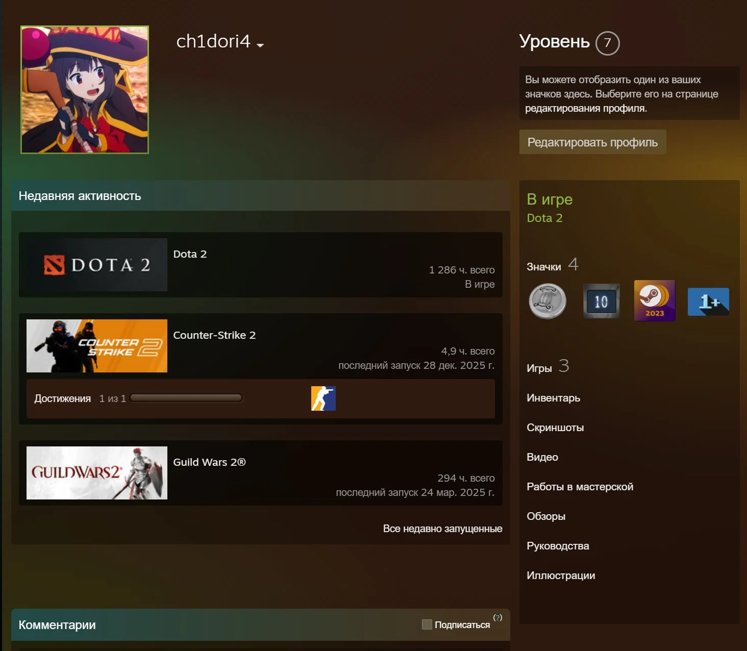This screenshot has height=651, width=747.
Task: Open the Игры games list
Action: coord(539,368)
